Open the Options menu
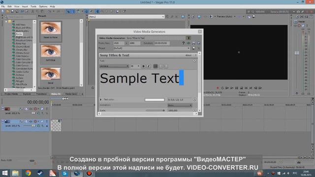 tap(43, 6)
